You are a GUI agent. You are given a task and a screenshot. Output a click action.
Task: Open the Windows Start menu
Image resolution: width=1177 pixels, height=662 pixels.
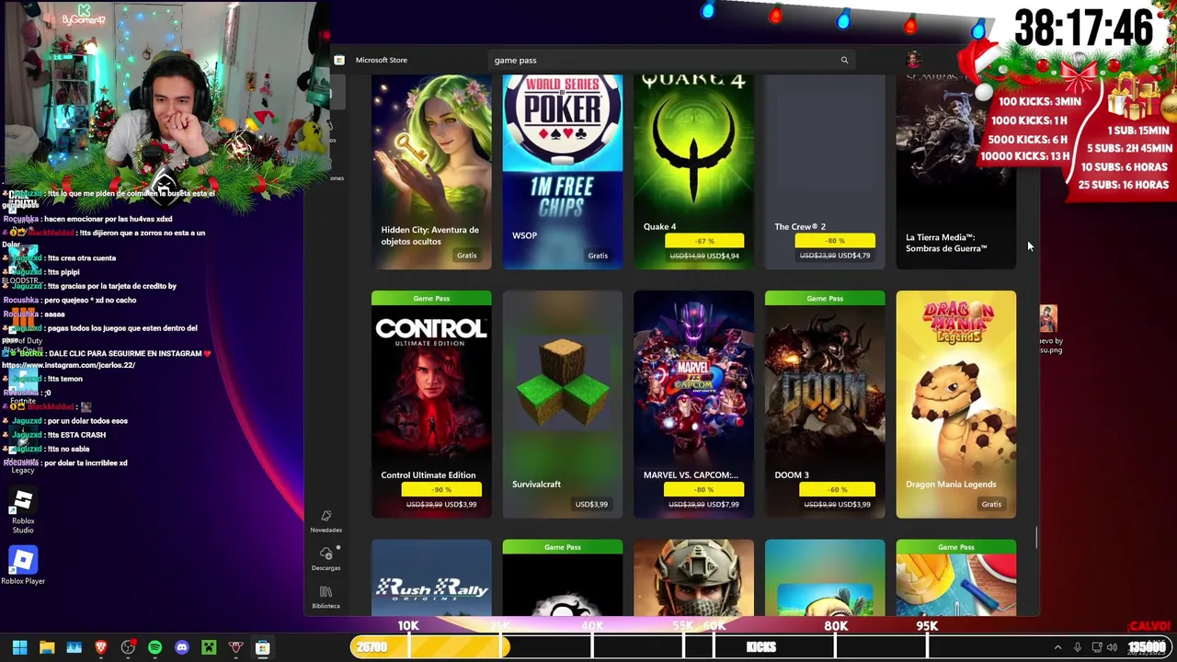coord(19,647)
